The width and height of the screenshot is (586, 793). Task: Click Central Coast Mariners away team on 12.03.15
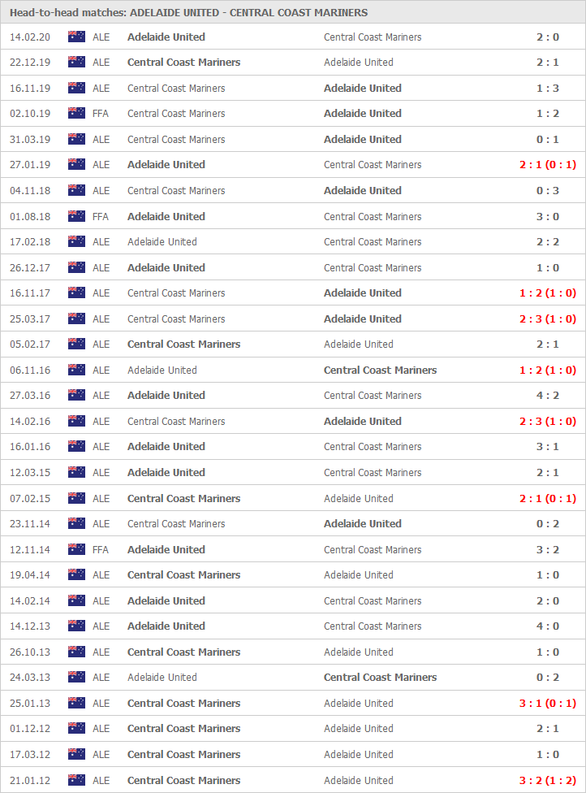click(373, 472)
